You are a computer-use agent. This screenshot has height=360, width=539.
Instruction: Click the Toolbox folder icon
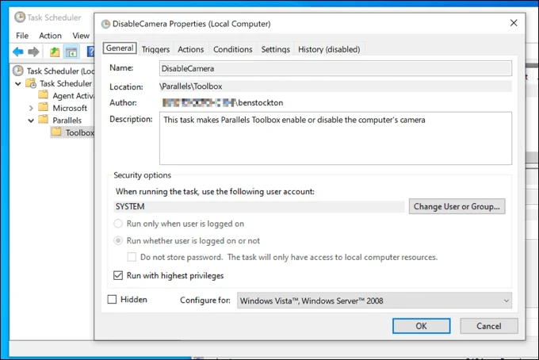point(56,132)
